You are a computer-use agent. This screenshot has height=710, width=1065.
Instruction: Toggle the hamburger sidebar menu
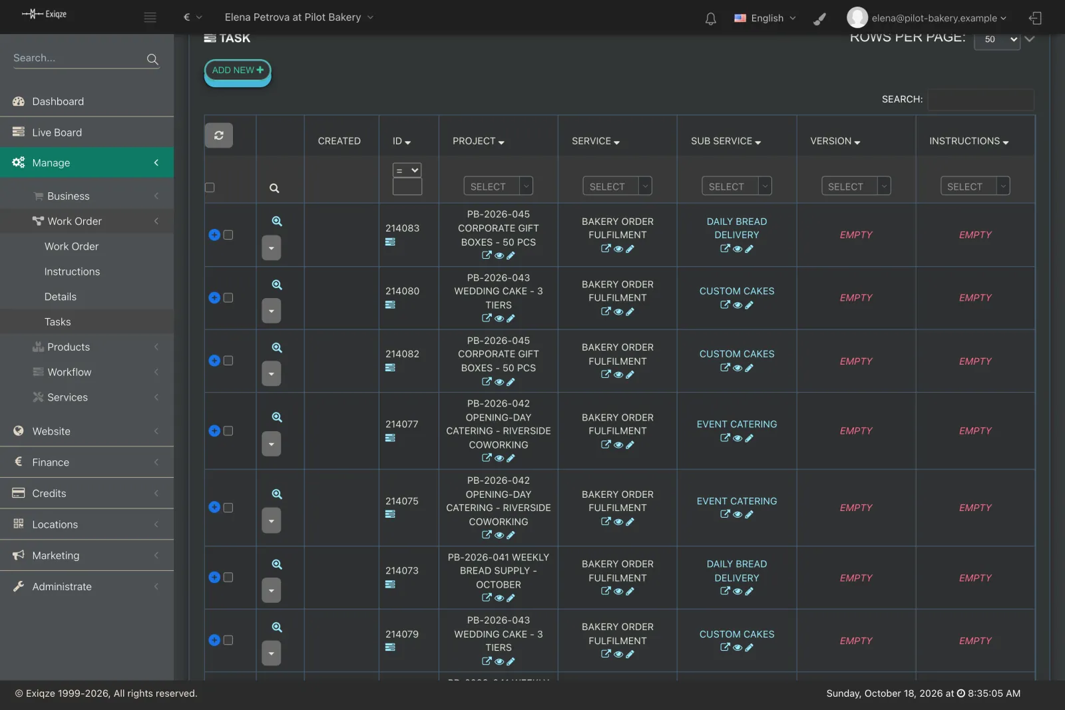(150, 17)
